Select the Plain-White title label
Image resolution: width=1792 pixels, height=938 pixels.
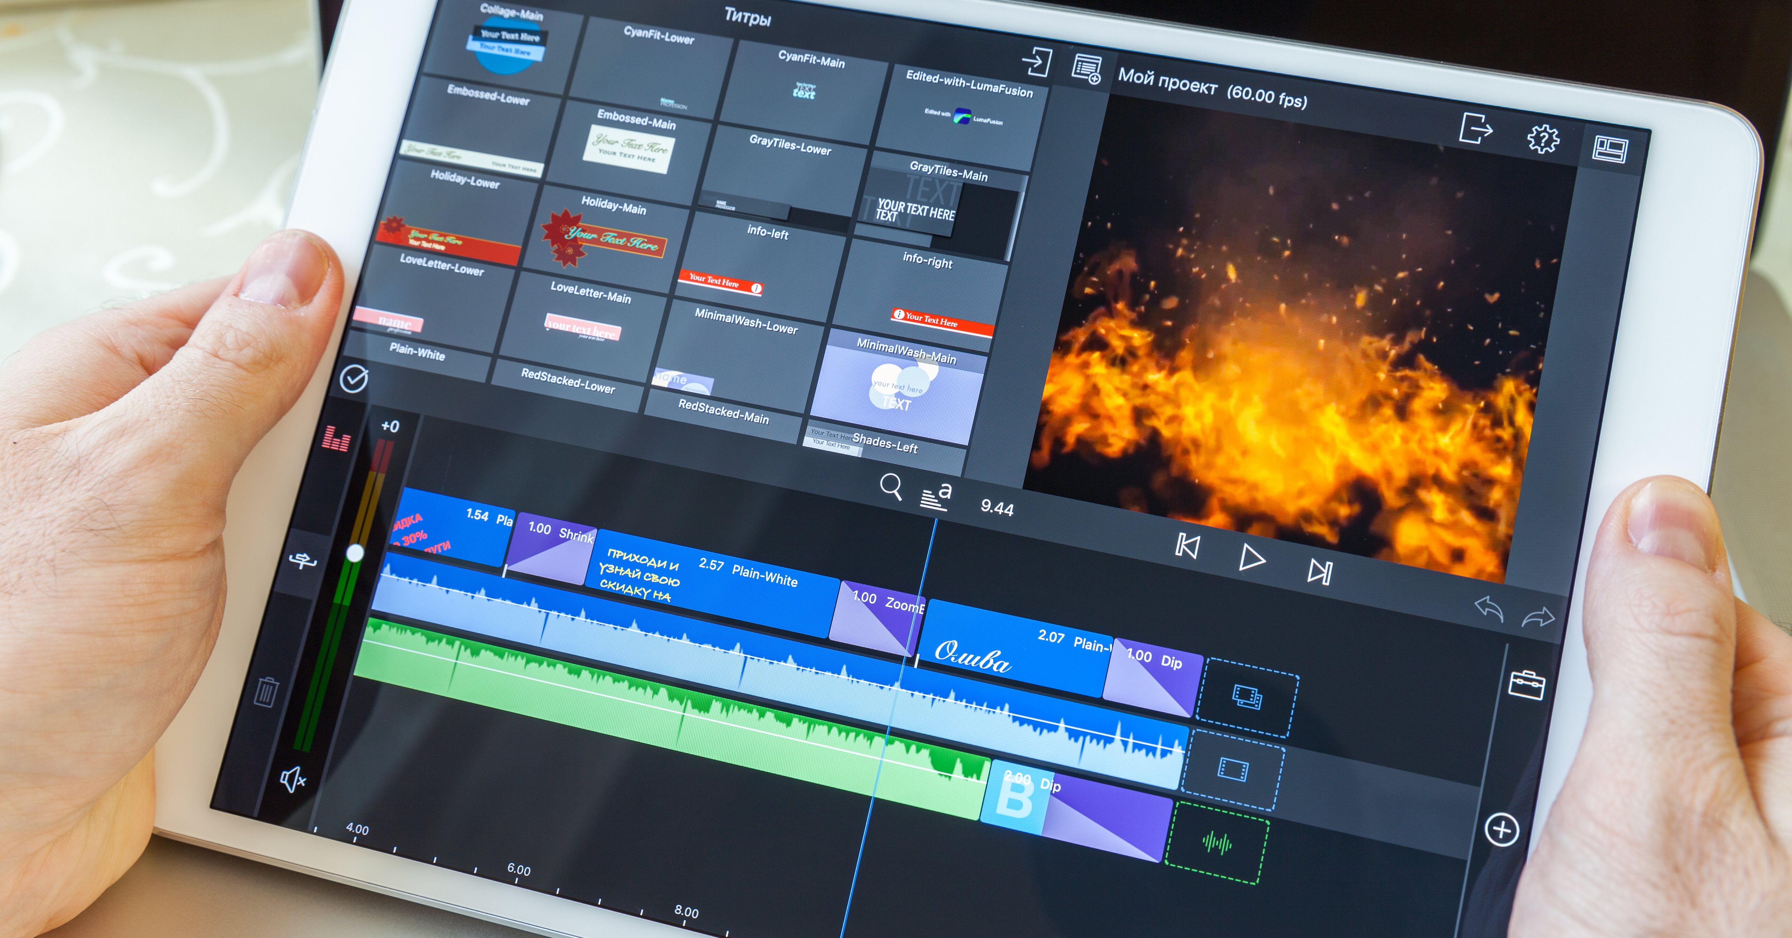(417, 351)
